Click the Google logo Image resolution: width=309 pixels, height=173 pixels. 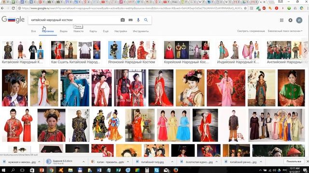pyautogui.click(x=13, y=20)
